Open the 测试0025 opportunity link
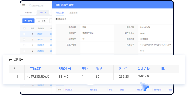 tap(41, 51)
